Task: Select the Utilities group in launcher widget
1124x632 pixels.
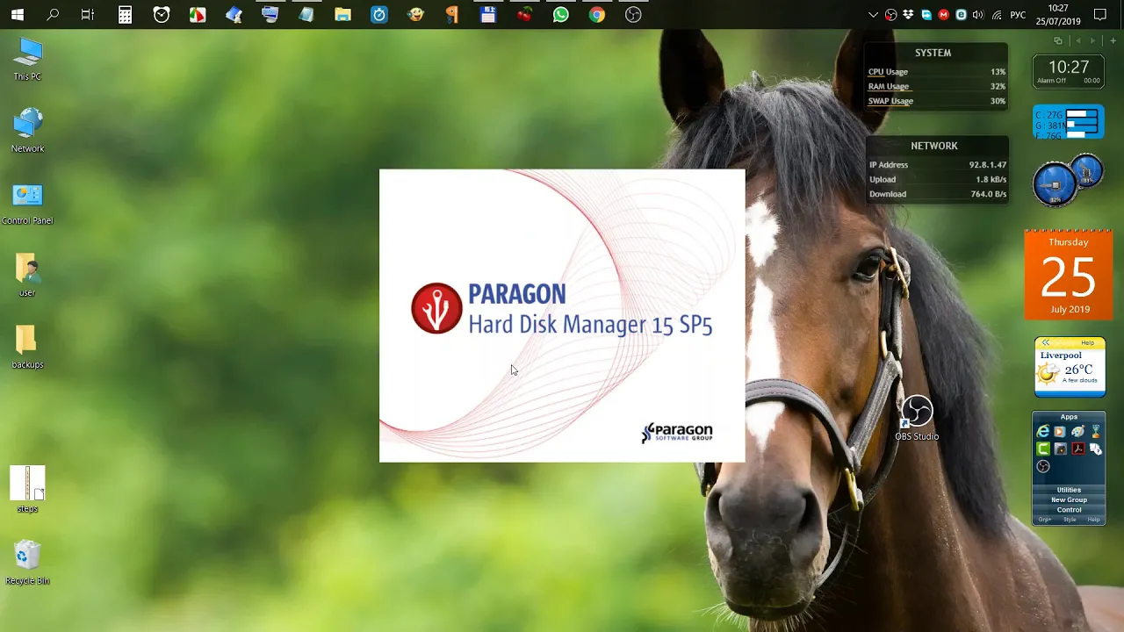Action: (x=1069, y=490)
